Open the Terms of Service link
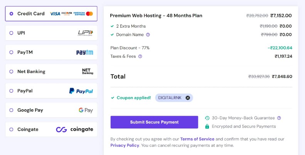Screen dimensions: 305x155 197,139
